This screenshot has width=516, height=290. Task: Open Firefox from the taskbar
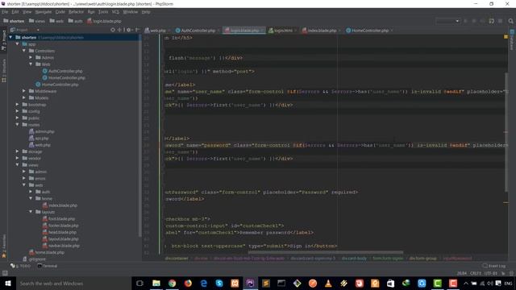click(188, 283)
